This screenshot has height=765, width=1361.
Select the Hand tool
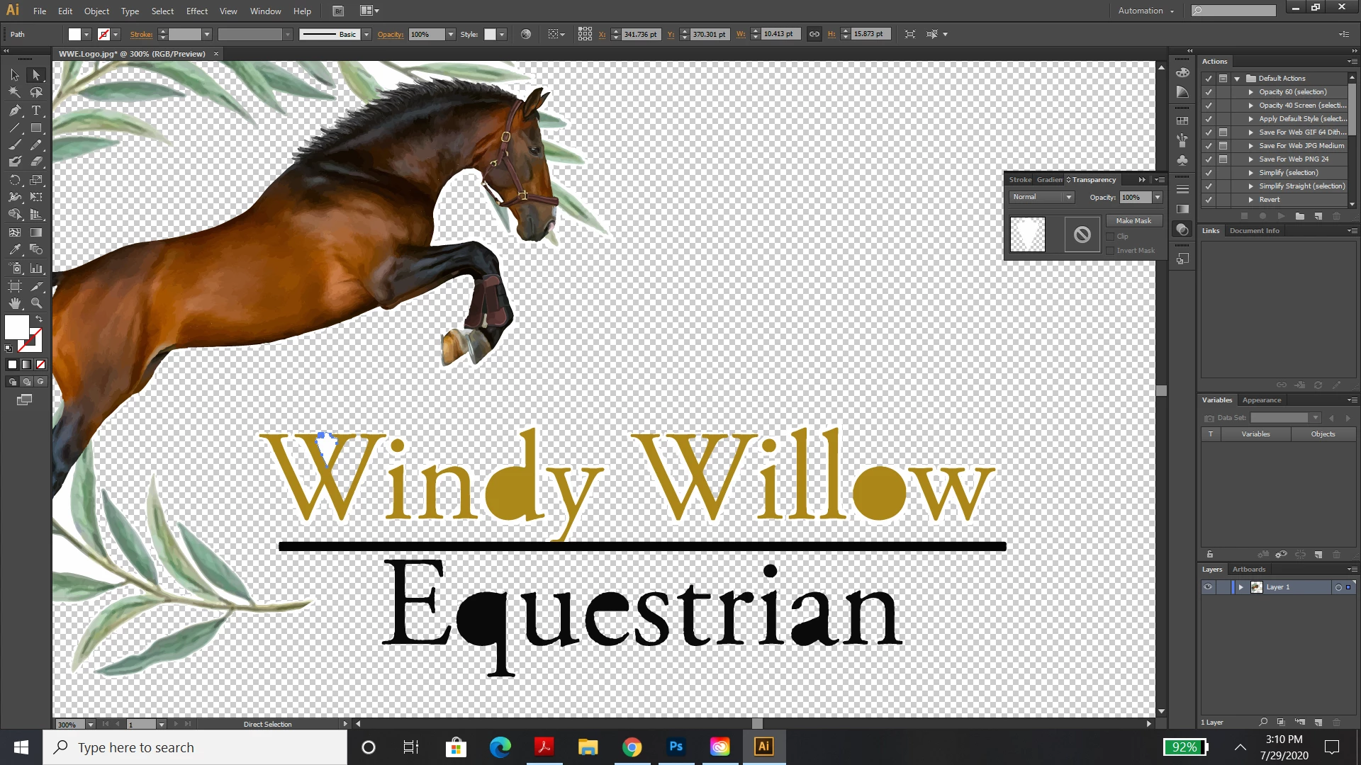point(15,303)
